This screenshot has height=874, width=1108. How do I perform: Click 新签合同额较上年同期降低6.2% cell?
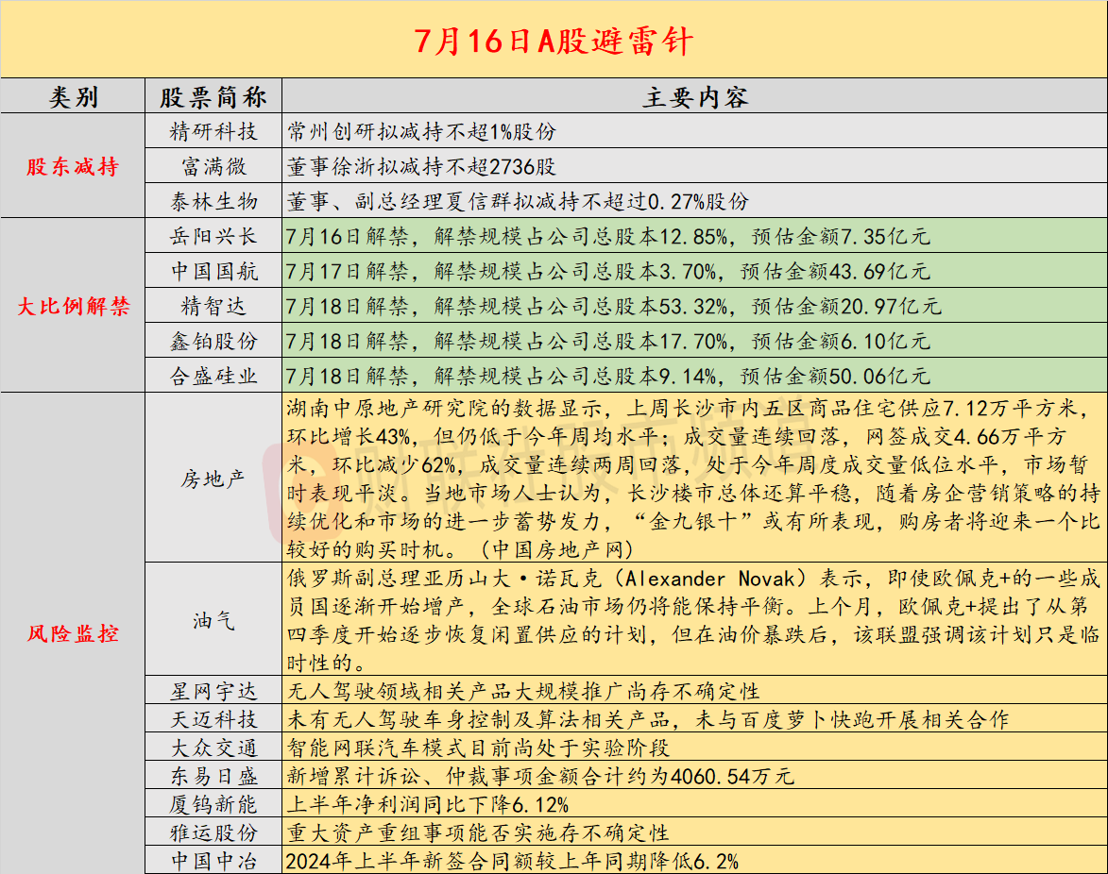point(694,860)
